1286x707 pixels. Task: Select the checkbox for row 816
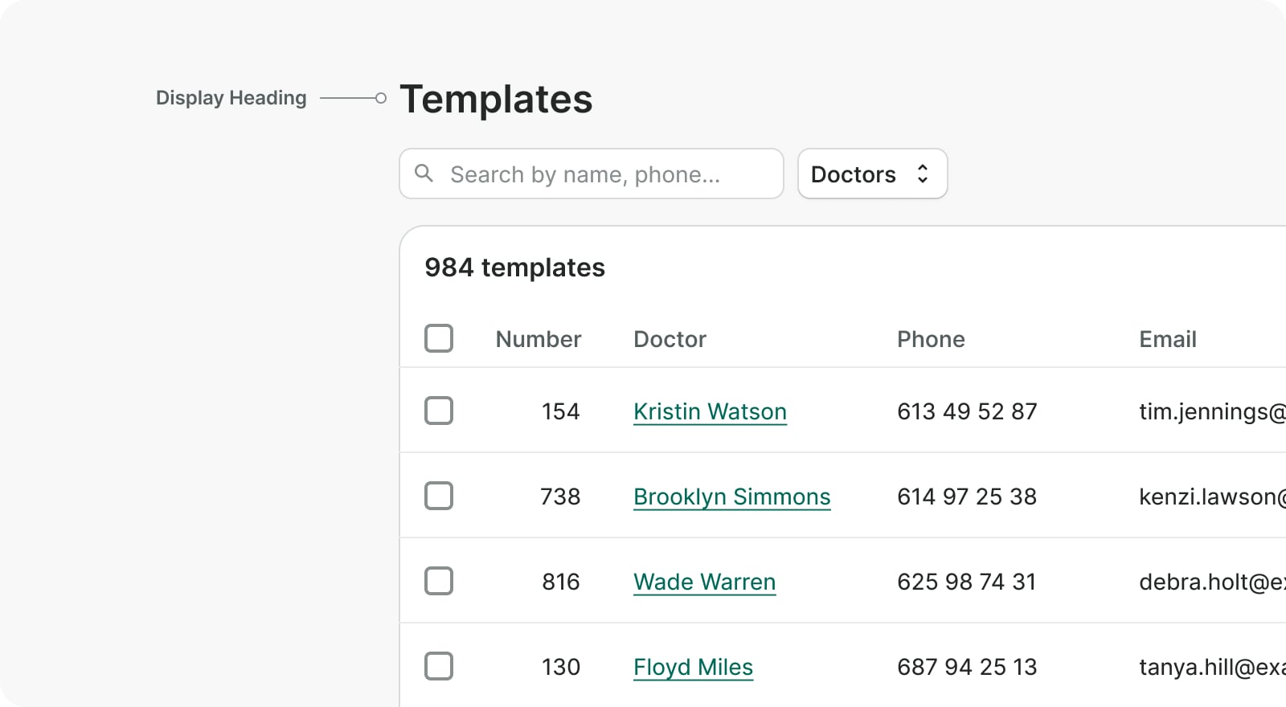click(x=439, y=581)
